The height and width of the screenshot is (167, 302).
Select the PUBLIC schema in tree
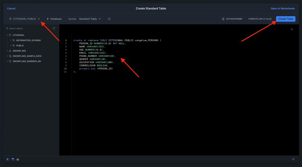(20, 45)
